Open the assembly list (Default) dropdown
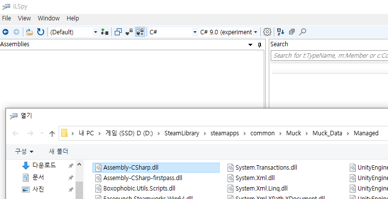Viewport: 388px width, 199px height. 95,32
